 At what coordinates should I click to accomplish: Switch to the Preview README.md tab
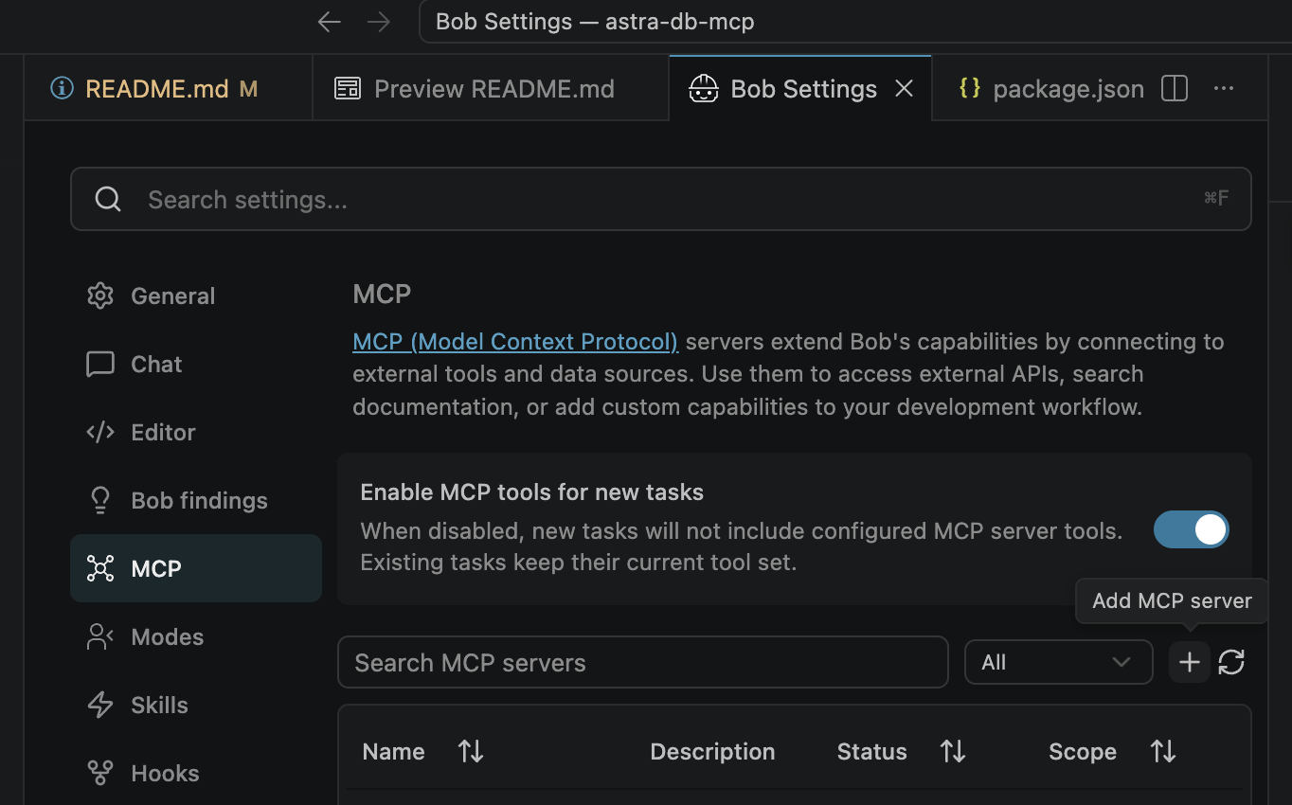[x=491, y=88]
